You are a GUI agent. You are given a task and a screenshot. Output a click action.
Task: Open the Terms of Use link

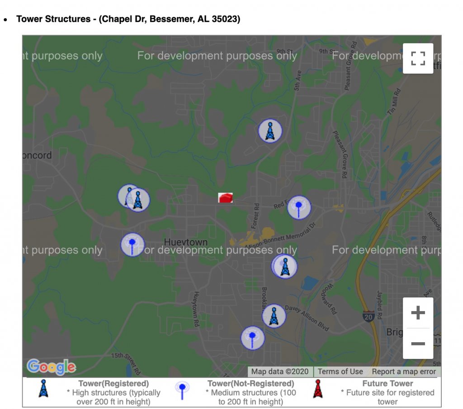pyautogui.click(x=340, y=372)
